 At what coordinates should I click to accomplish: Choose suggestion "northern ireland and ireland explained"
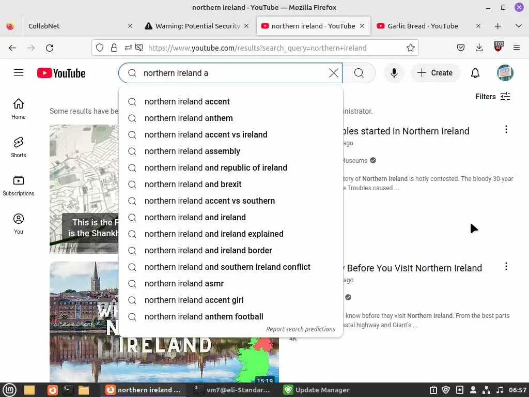tap(231, 234)
